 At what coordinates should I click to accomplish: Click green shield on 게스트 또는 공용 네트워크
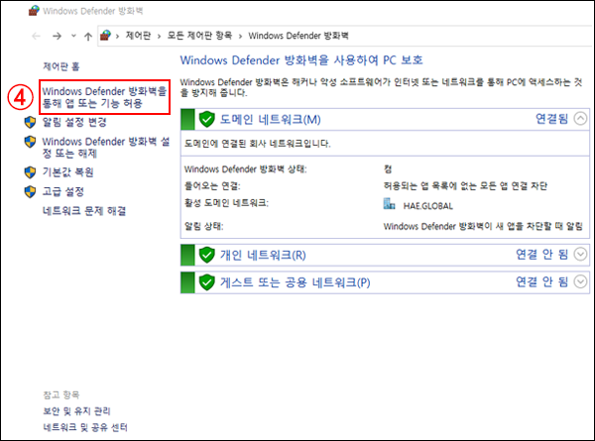tap(207, 282)
